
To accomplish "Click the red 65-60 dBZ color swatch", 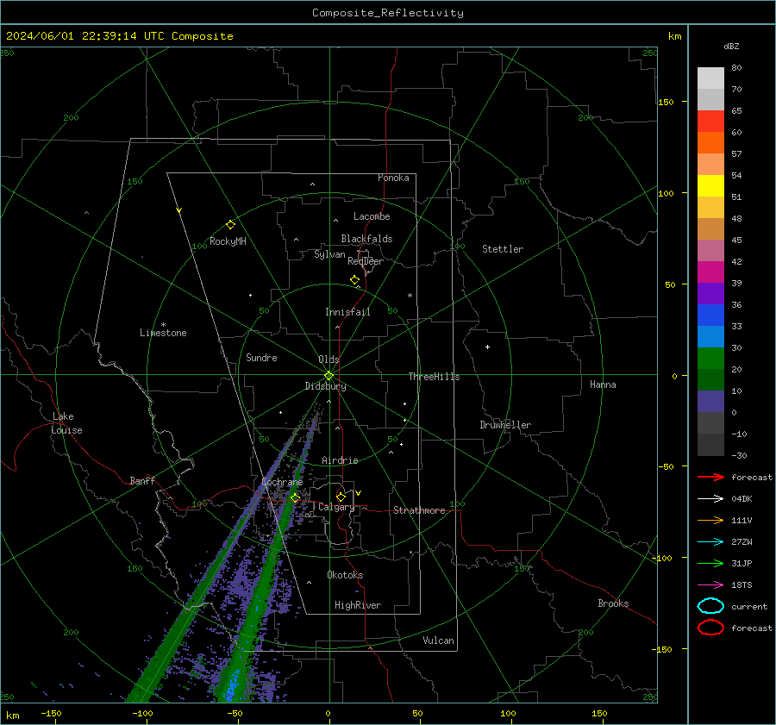I will point(710,122).
